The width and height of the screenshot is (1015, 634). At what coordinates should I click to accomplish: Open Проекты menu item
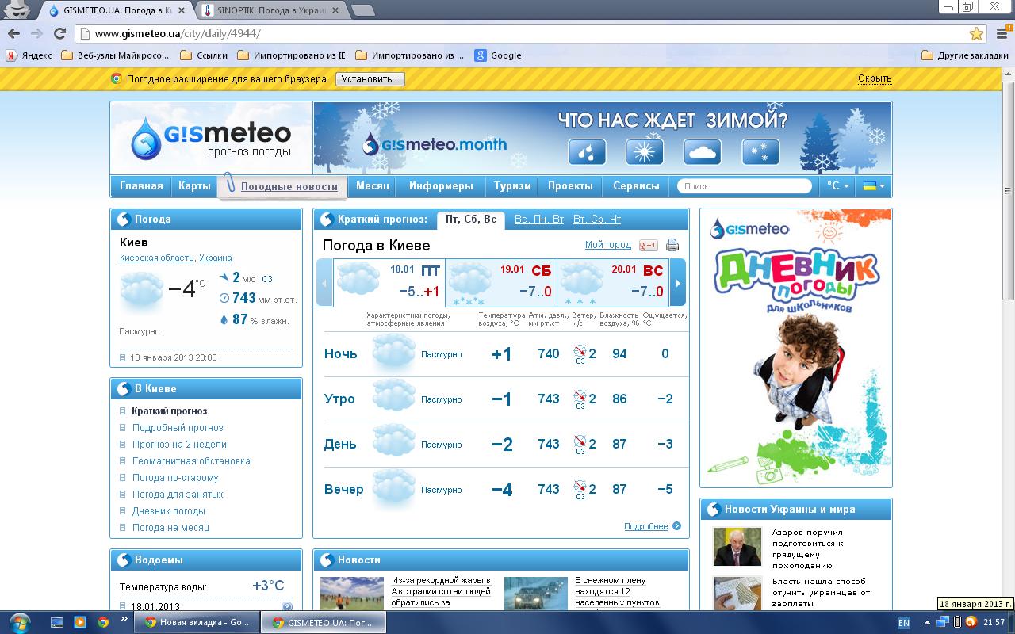tap(570, 186)
